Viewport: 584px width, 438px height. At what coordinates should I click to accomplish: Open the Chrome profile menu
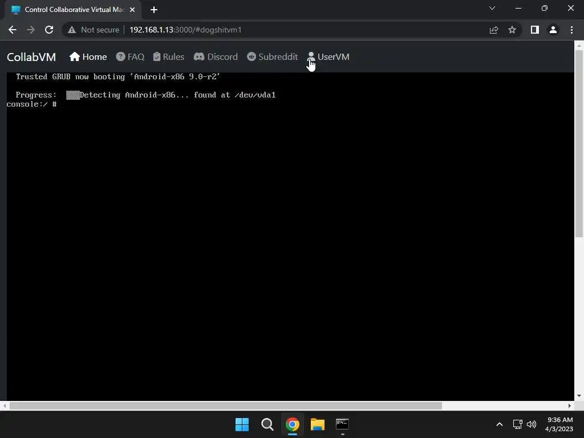(553, 30)
